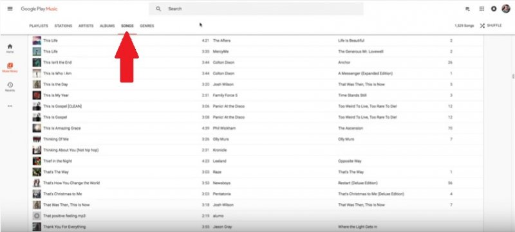Open the Google apps grid
This screenshot has width=515, height=232.
pos(482,9)
